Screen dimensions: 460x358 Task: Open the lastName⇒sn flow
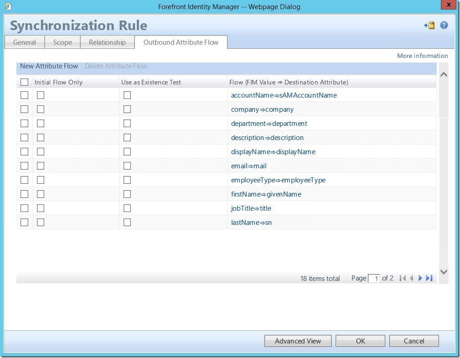pyautogui.click(x=251, y=223)
